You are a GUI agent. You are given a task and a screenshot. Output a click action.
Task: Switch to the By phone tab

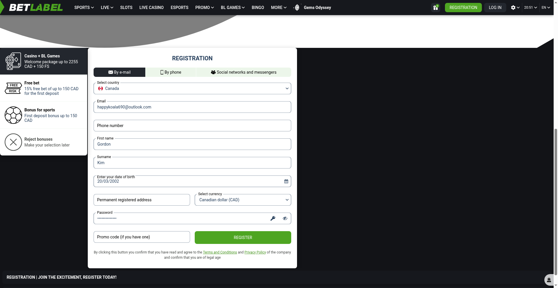(x=171, y=72)
